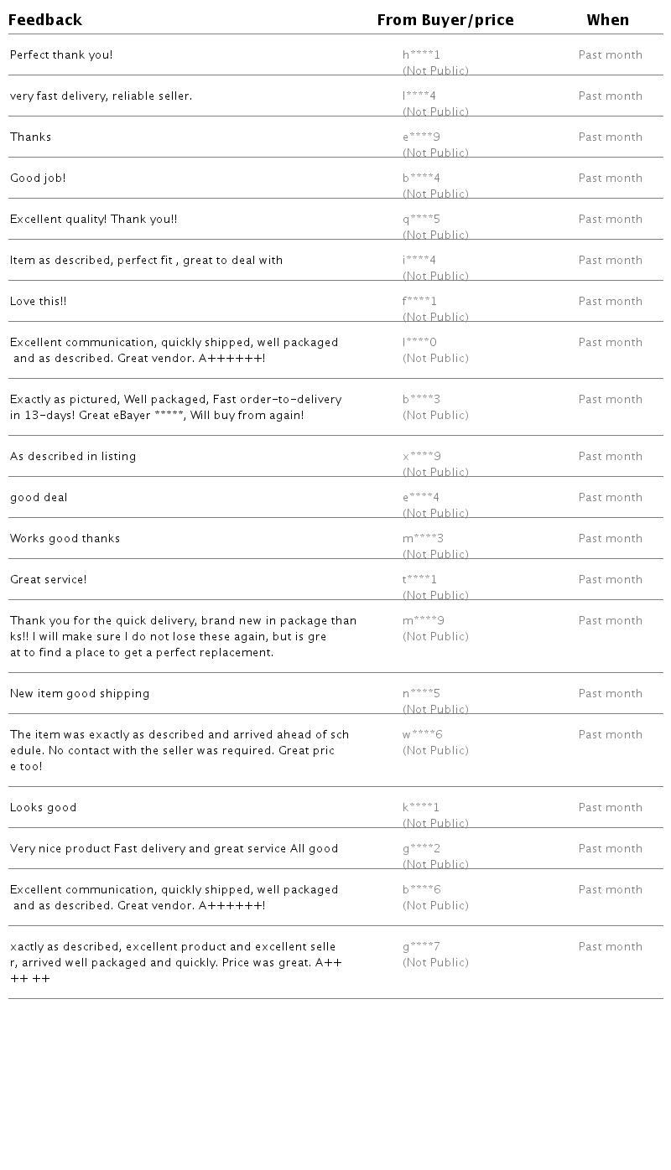Select buyer w****6 username
The height and width of the screenshot is (1170, 671).
coord(422,735)
